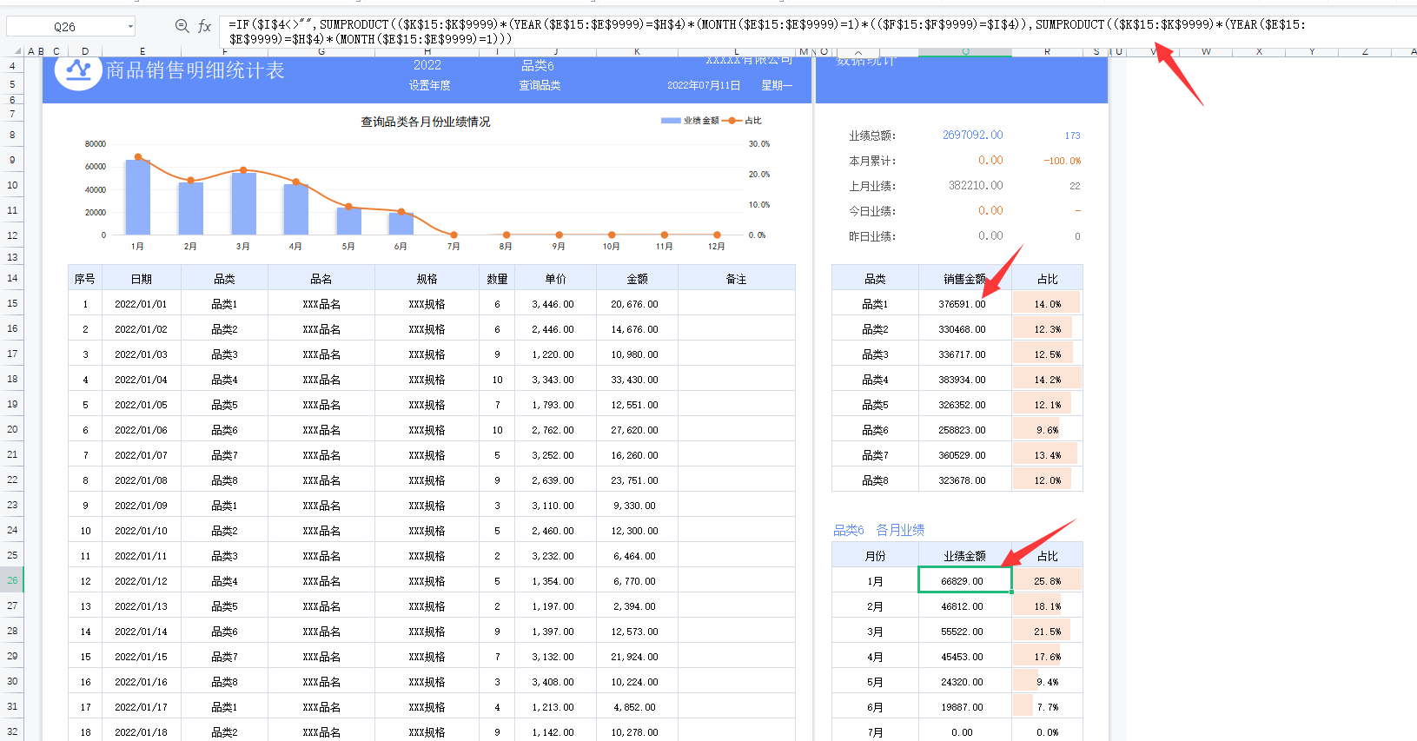Click the 2697092.00 total sales value

[x=972, y=135]
